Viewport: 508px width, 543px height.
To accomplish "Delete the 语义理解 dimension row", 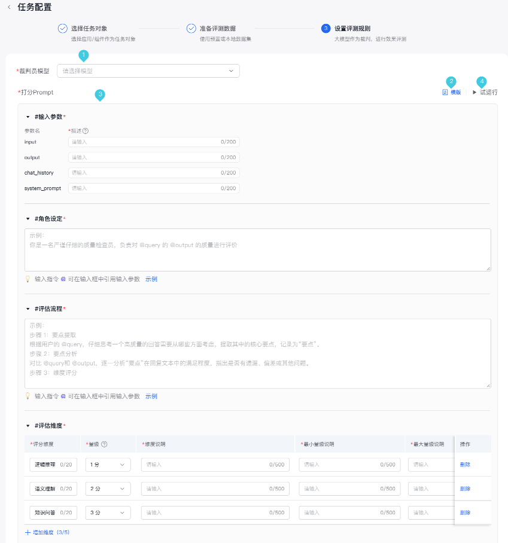I will click(465, 489).
